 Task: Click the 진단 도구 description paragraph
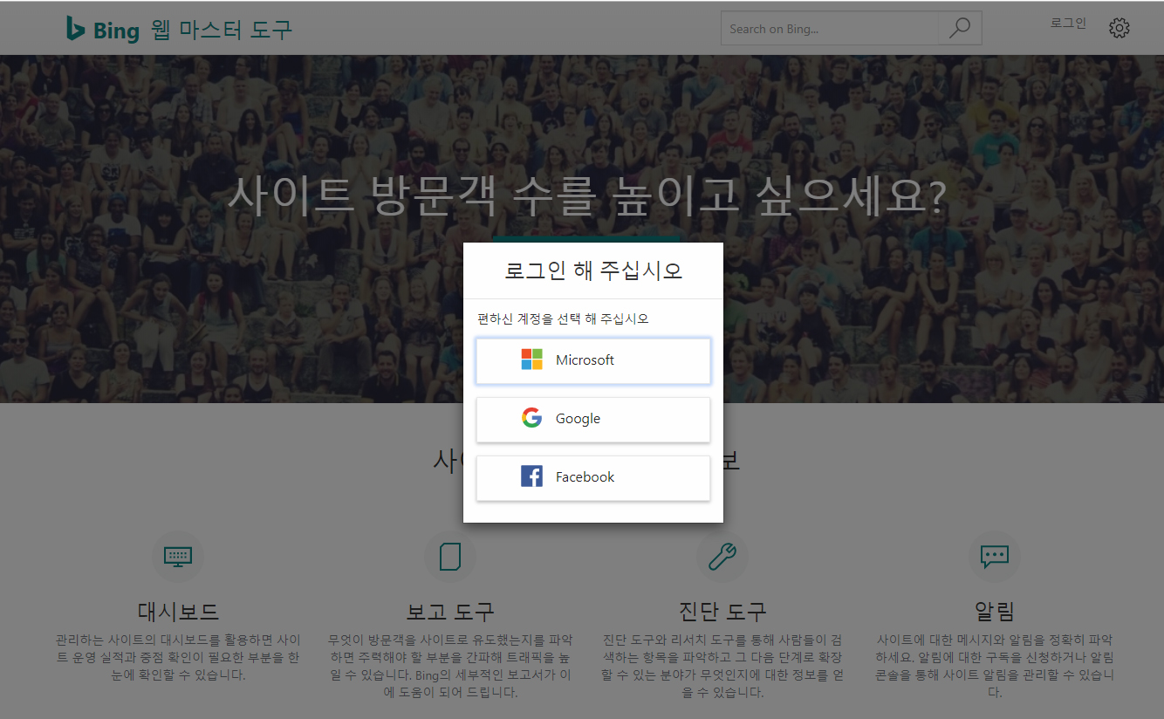click(722, 666)
